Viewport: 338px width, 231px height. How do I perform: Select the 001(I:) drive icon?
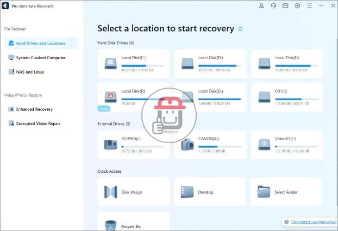(x=264, y=97)
